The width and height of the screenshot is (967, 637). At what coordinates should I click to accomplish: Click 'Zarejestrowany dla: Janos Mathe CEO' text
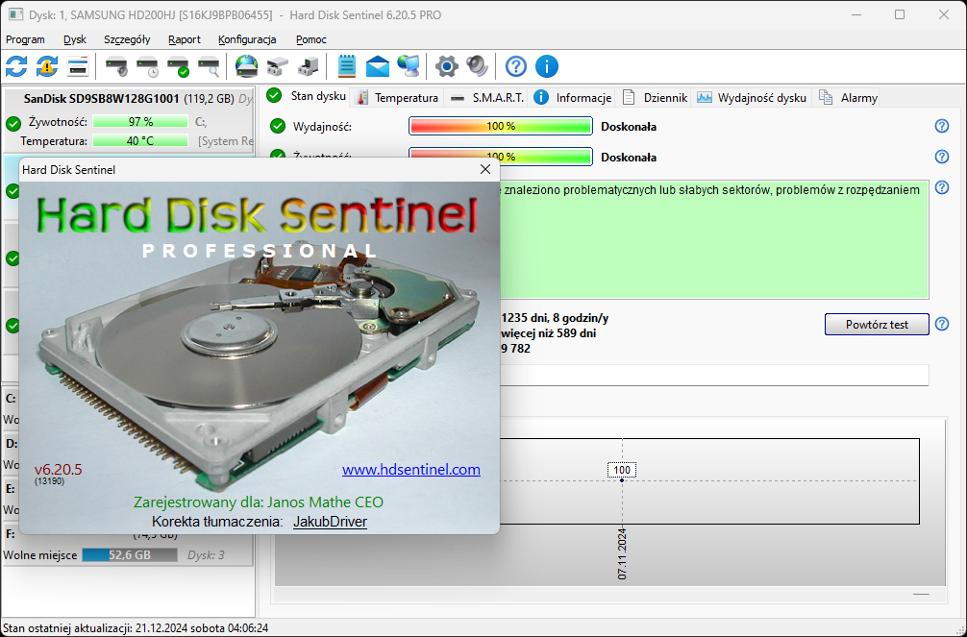[259, 502]
